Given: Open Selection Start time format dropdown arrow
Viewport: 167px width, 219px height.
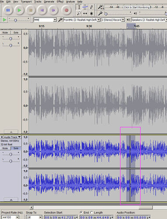Looking at the screenshot, I should (x=77, y=217).
